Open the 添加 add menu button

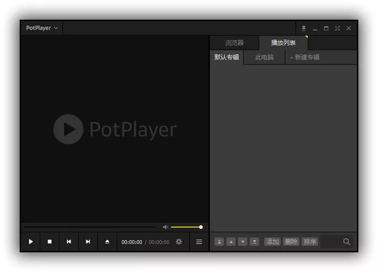tap(272, 242)
